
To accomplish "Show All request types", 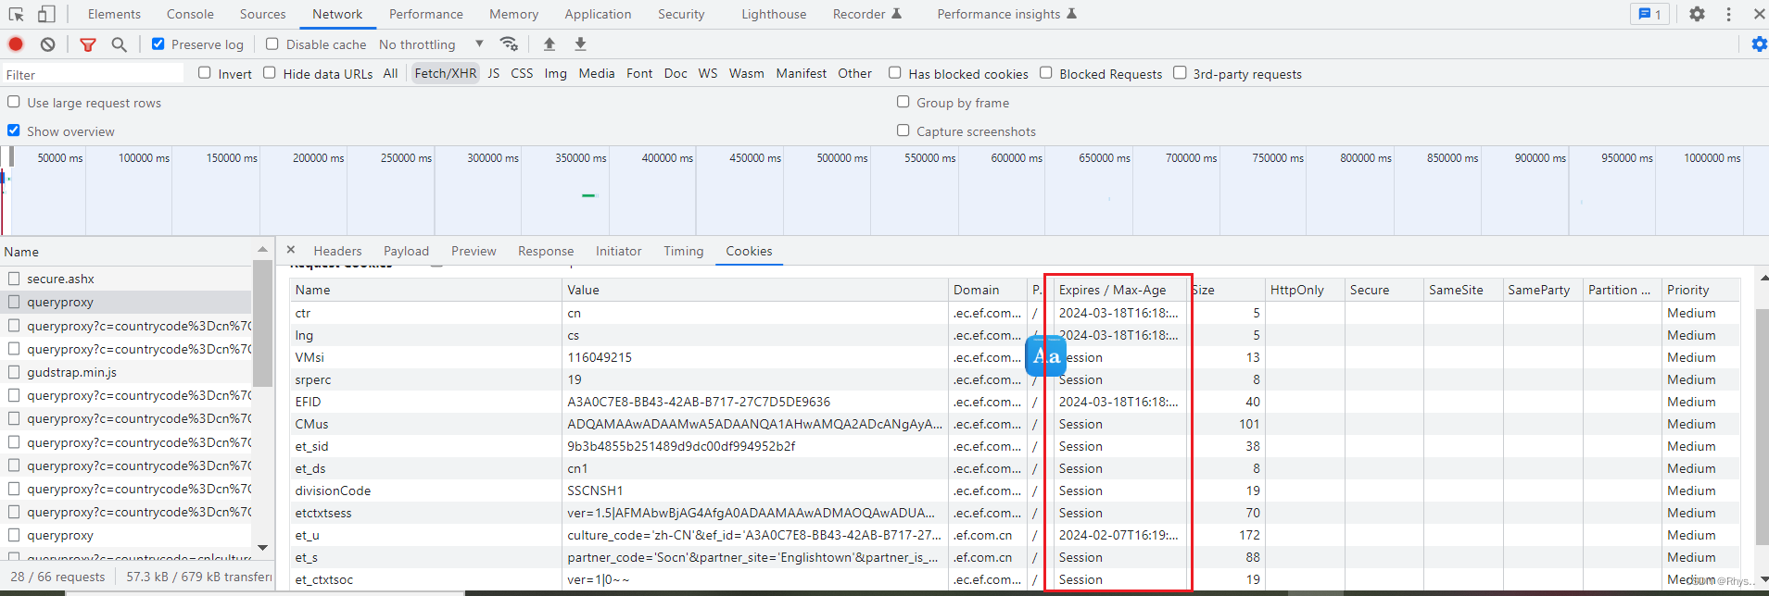I will (x=390, y=73).
